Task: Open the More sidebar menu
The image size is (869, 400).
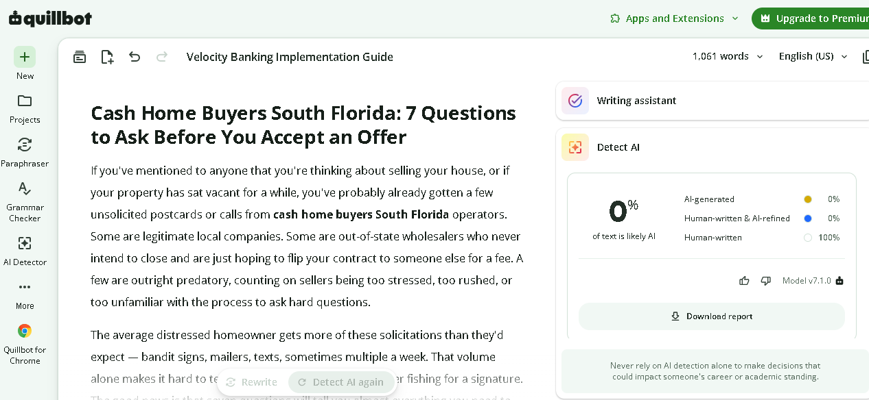Action: [x=25, y=295]
